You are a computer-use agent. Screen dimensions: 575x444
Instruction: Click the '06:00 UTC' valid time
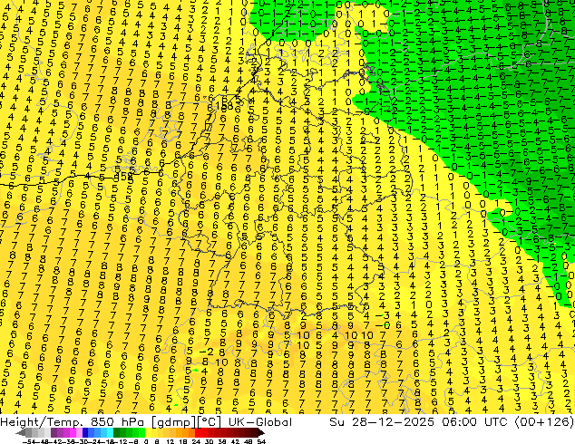coord(474,422)
